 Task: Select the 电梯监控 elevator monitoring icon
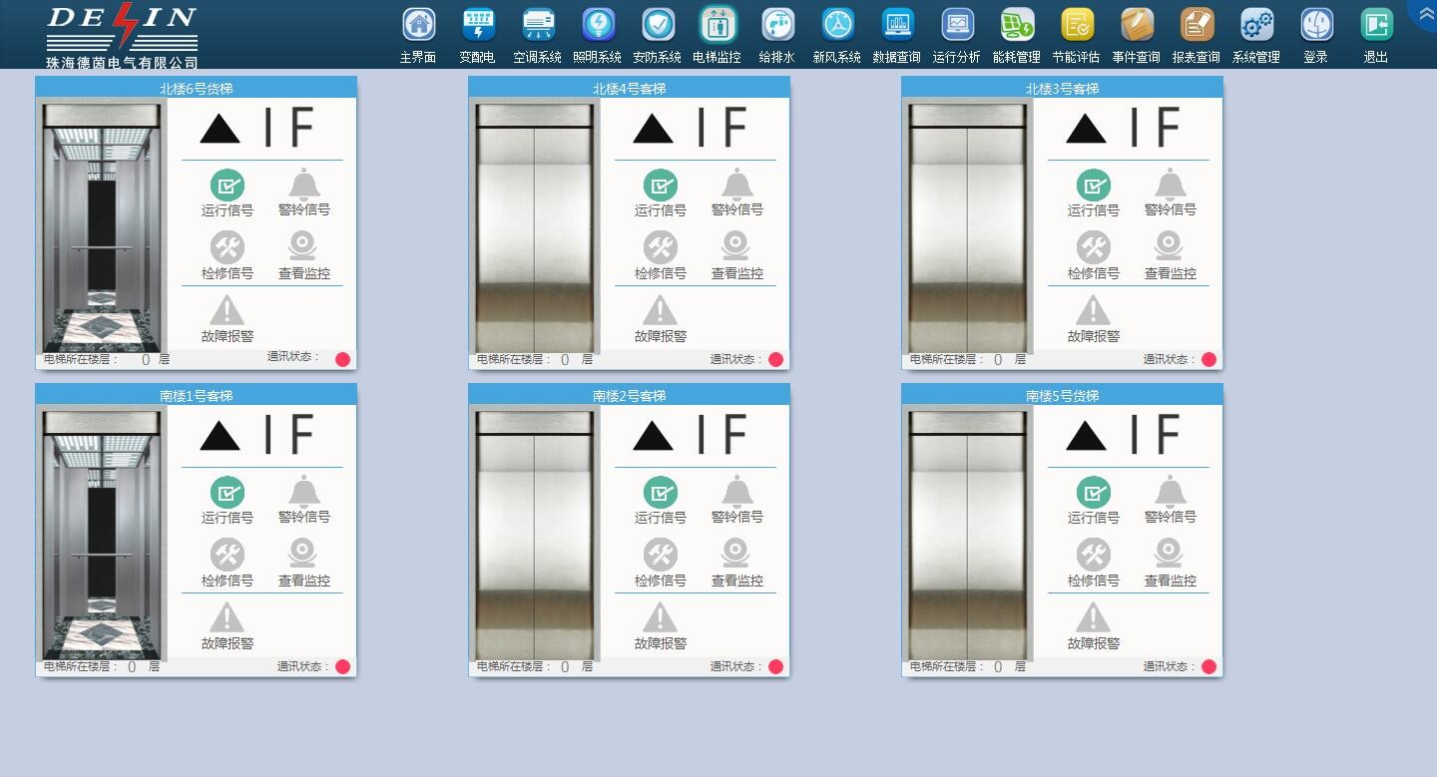point(718,25)
